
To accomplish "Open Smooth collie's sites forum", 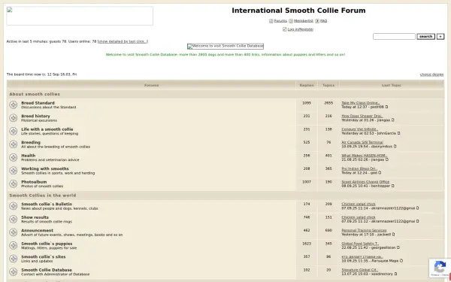I will pos(44,257).
